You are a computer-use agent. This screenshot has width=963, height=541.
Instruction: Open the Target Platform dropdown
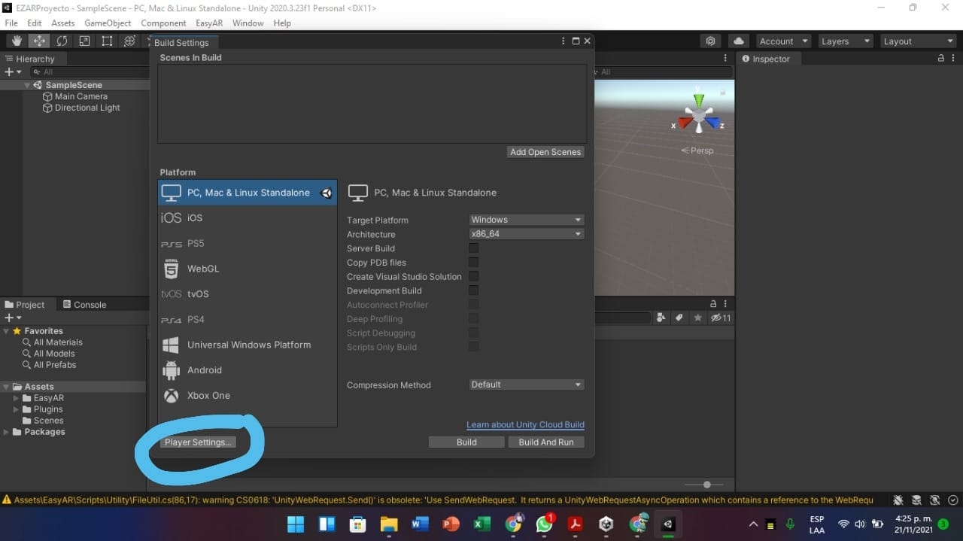pyautogui.click(x=526, y=219)
